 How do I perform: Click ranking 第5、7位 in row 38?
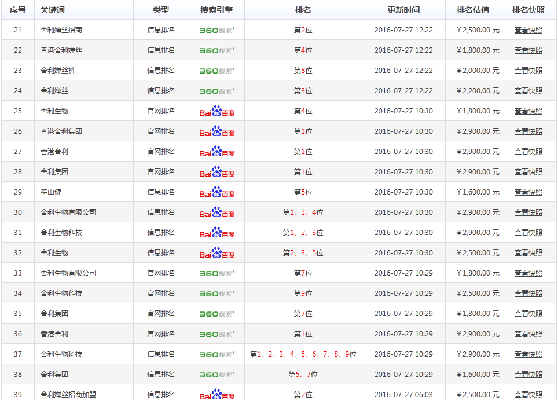[303, 375]
